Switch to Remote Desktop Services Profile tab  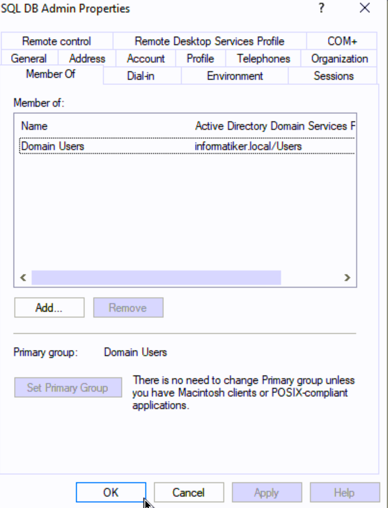click(x=209, y=41)
